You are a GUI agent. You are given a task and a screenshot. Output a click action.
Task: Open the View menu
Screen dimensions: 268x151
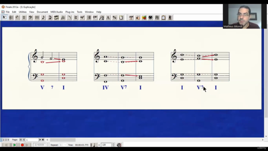click(x=32, y=12)
